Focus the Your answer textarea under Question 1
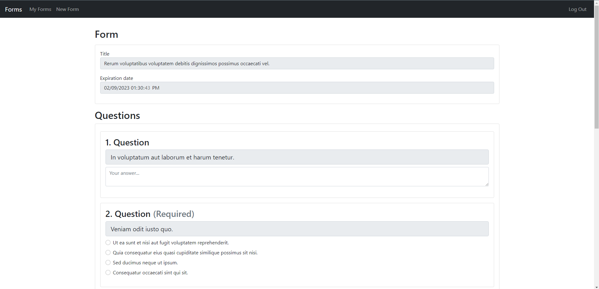 tap(297, 176)
